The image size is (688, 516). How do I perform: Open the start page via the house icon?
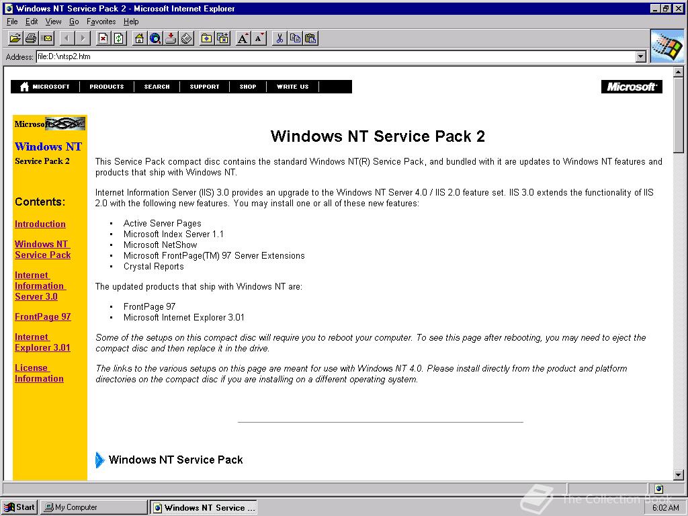pyautogui.click(x=140, y=38)
